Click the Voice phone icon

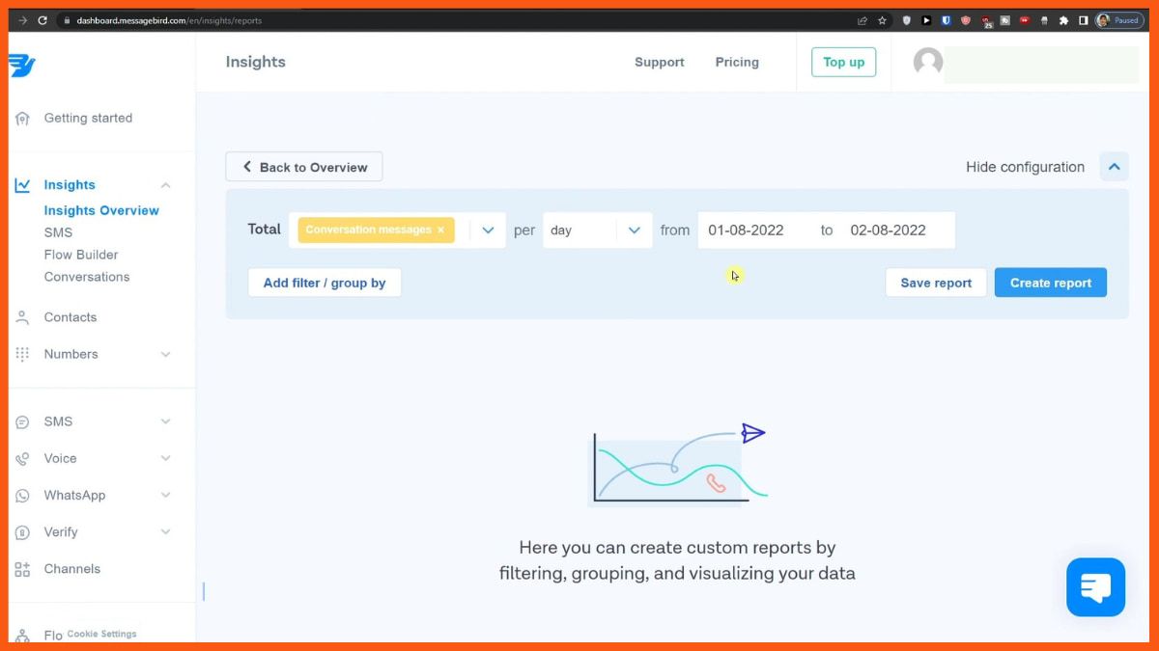21,458
